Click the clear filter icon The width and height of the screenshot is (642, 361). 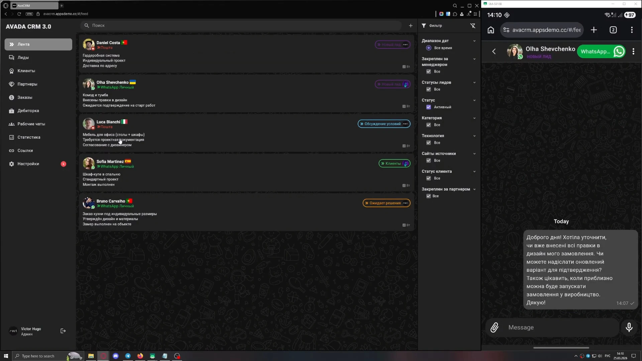473,26
